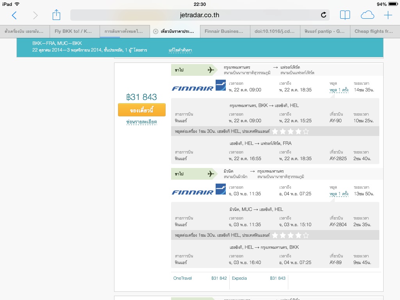This screenshot has width=400, height=300.
Task: Click flight number AY-90
Action: click(336, 121)
